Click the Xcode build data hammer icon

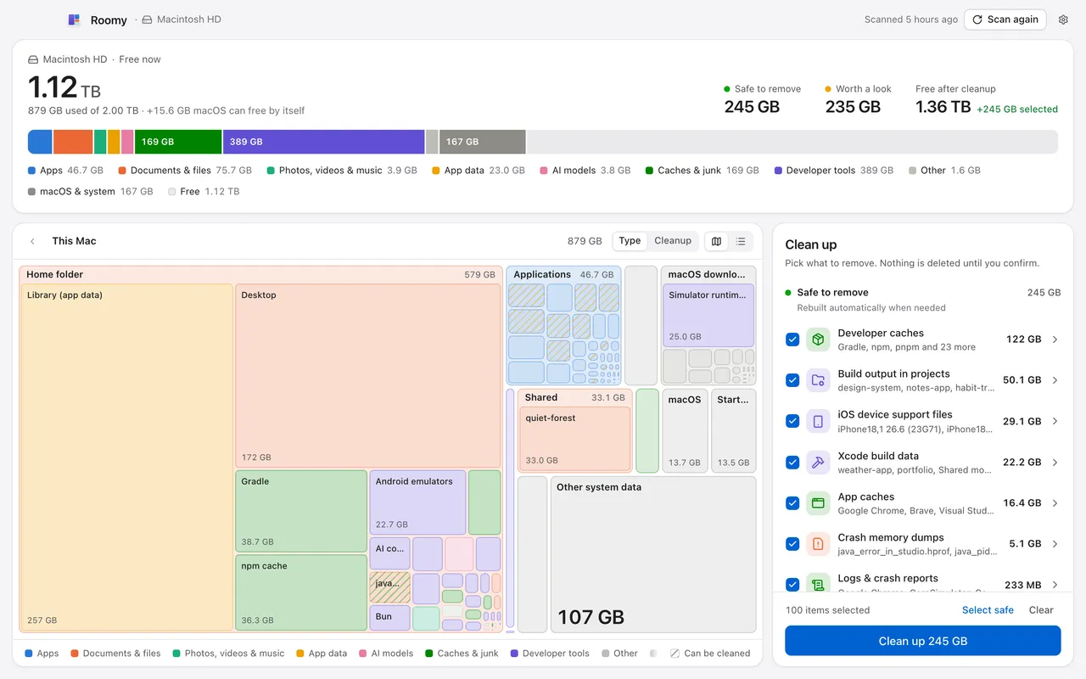[818, 463]
